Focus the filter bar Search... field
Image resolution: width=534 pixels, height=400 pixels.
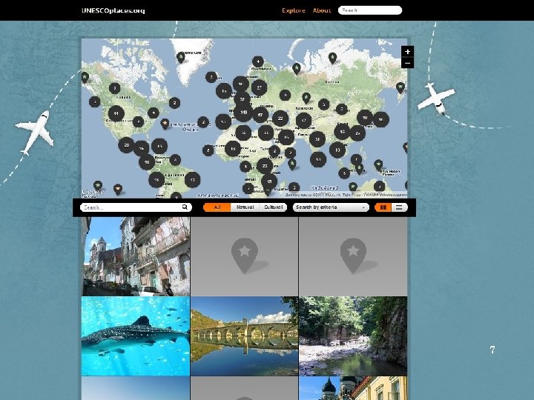[x=136, y=207]
